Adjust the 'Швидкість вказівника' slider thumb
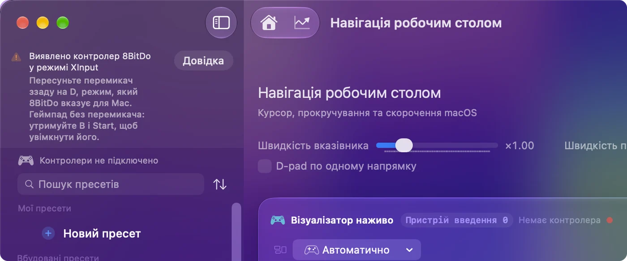627x261 pixels. point(404,145)
